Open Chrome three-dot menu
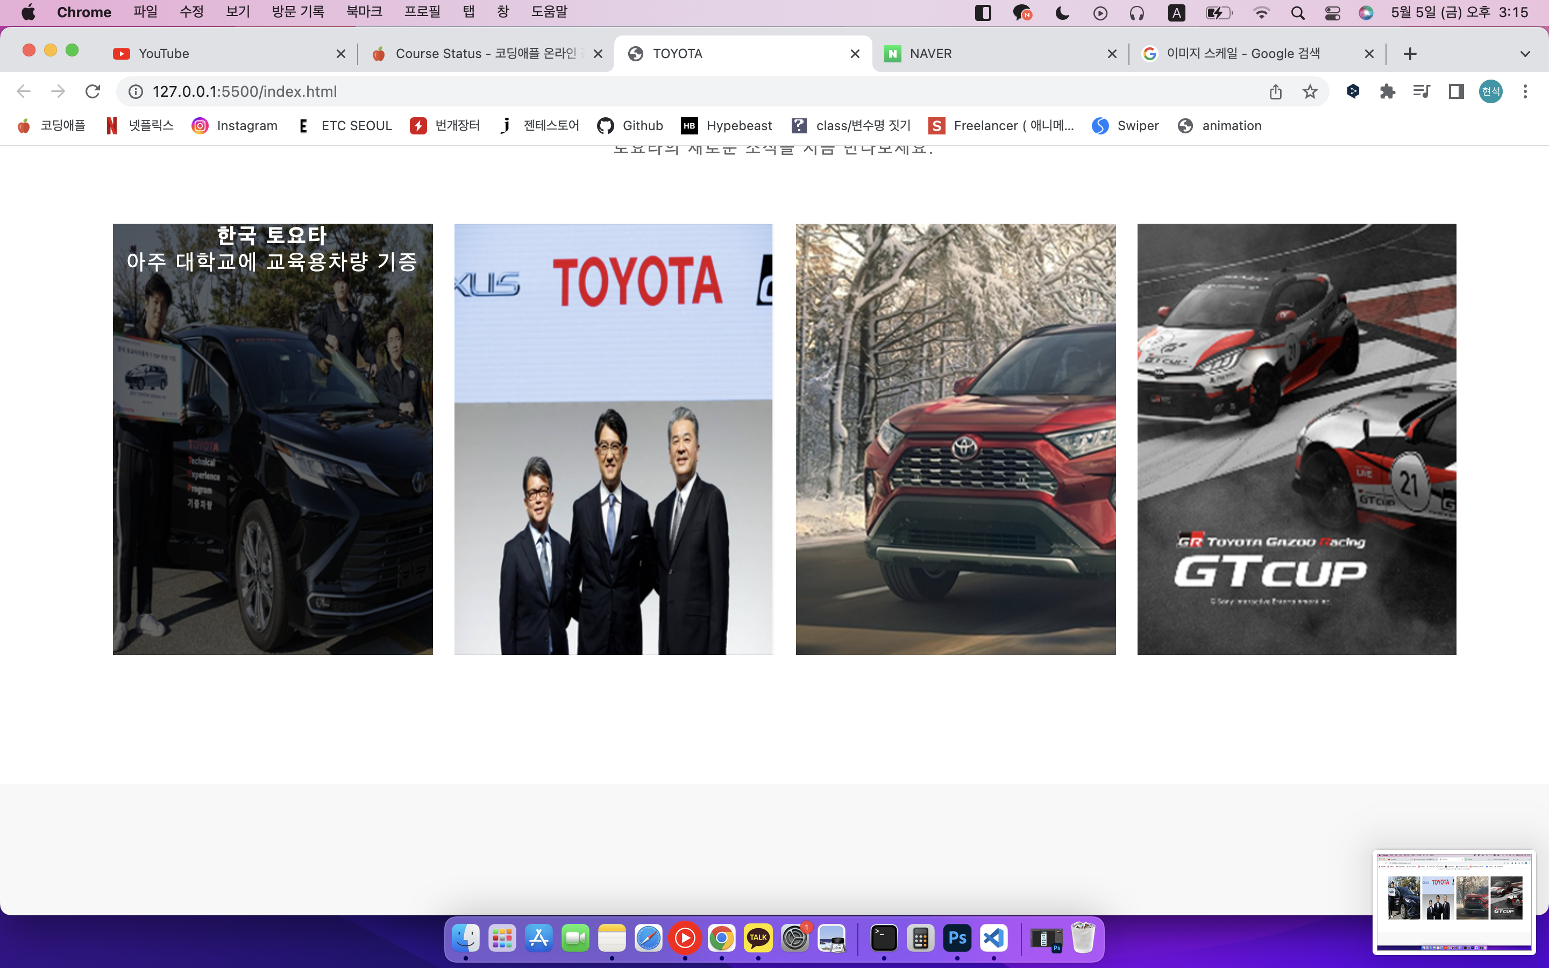1549x968 pixels. 1525,91
